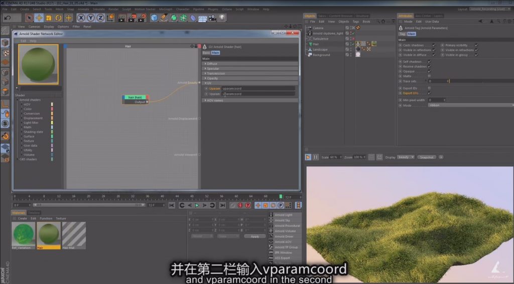The image size is (514, 284).
Task: Pause the IPR render
Action: click(315, 157)
